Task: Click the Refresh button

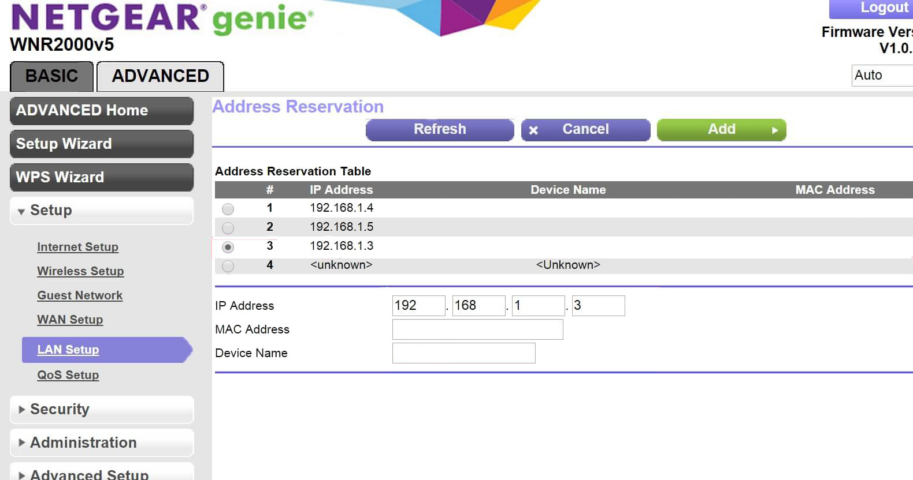Action: pos(440,130)
